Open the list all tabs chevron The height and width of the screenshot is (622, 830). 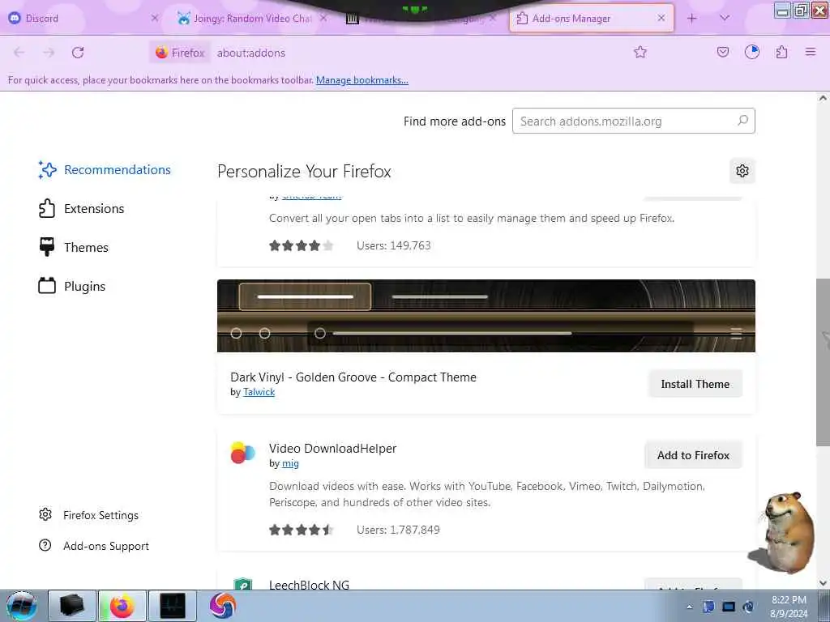725,18
